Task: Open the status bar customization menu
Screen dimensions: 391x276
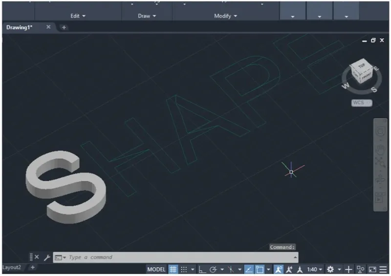Action: pos(383,269)
